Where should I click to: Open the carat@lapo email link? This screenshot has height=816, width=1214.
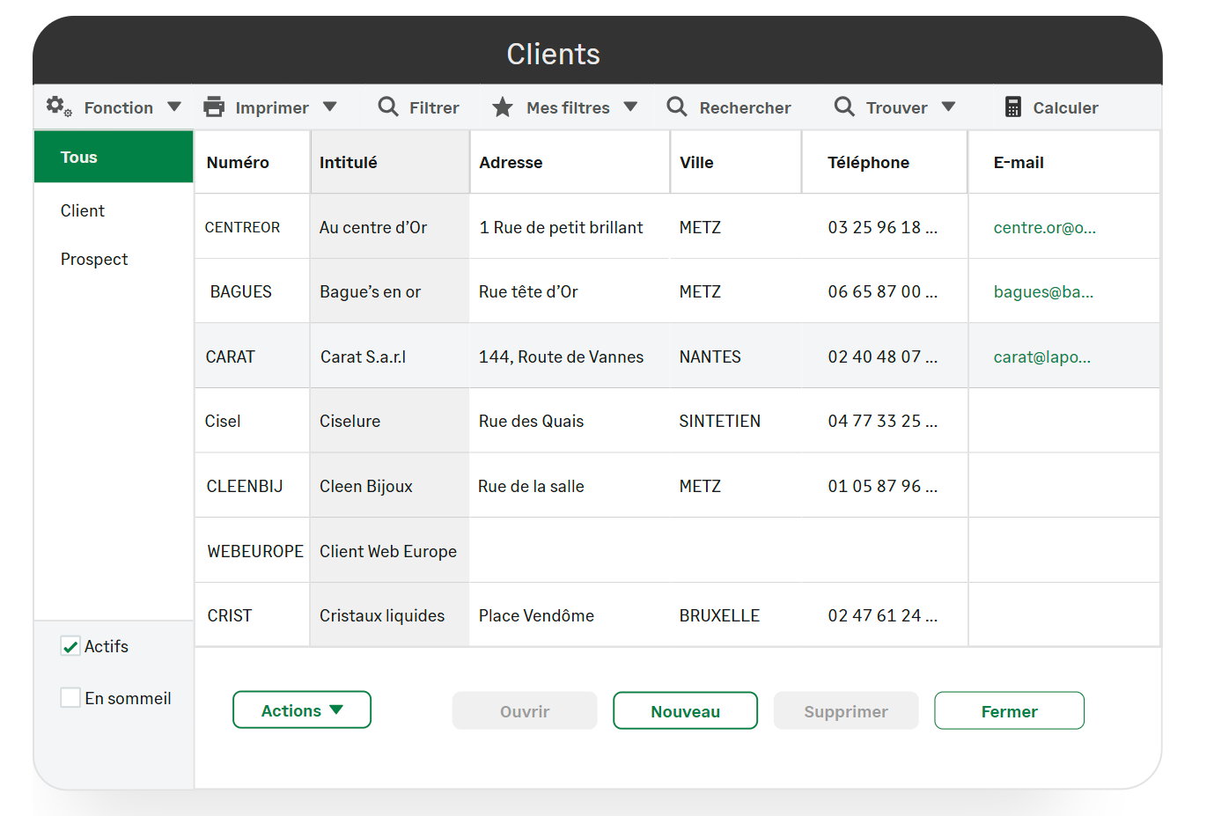tap(1041, 357)
